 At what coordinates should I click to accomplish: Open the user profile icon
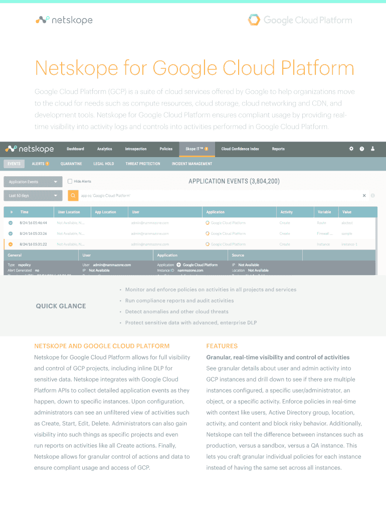[372, 149]
